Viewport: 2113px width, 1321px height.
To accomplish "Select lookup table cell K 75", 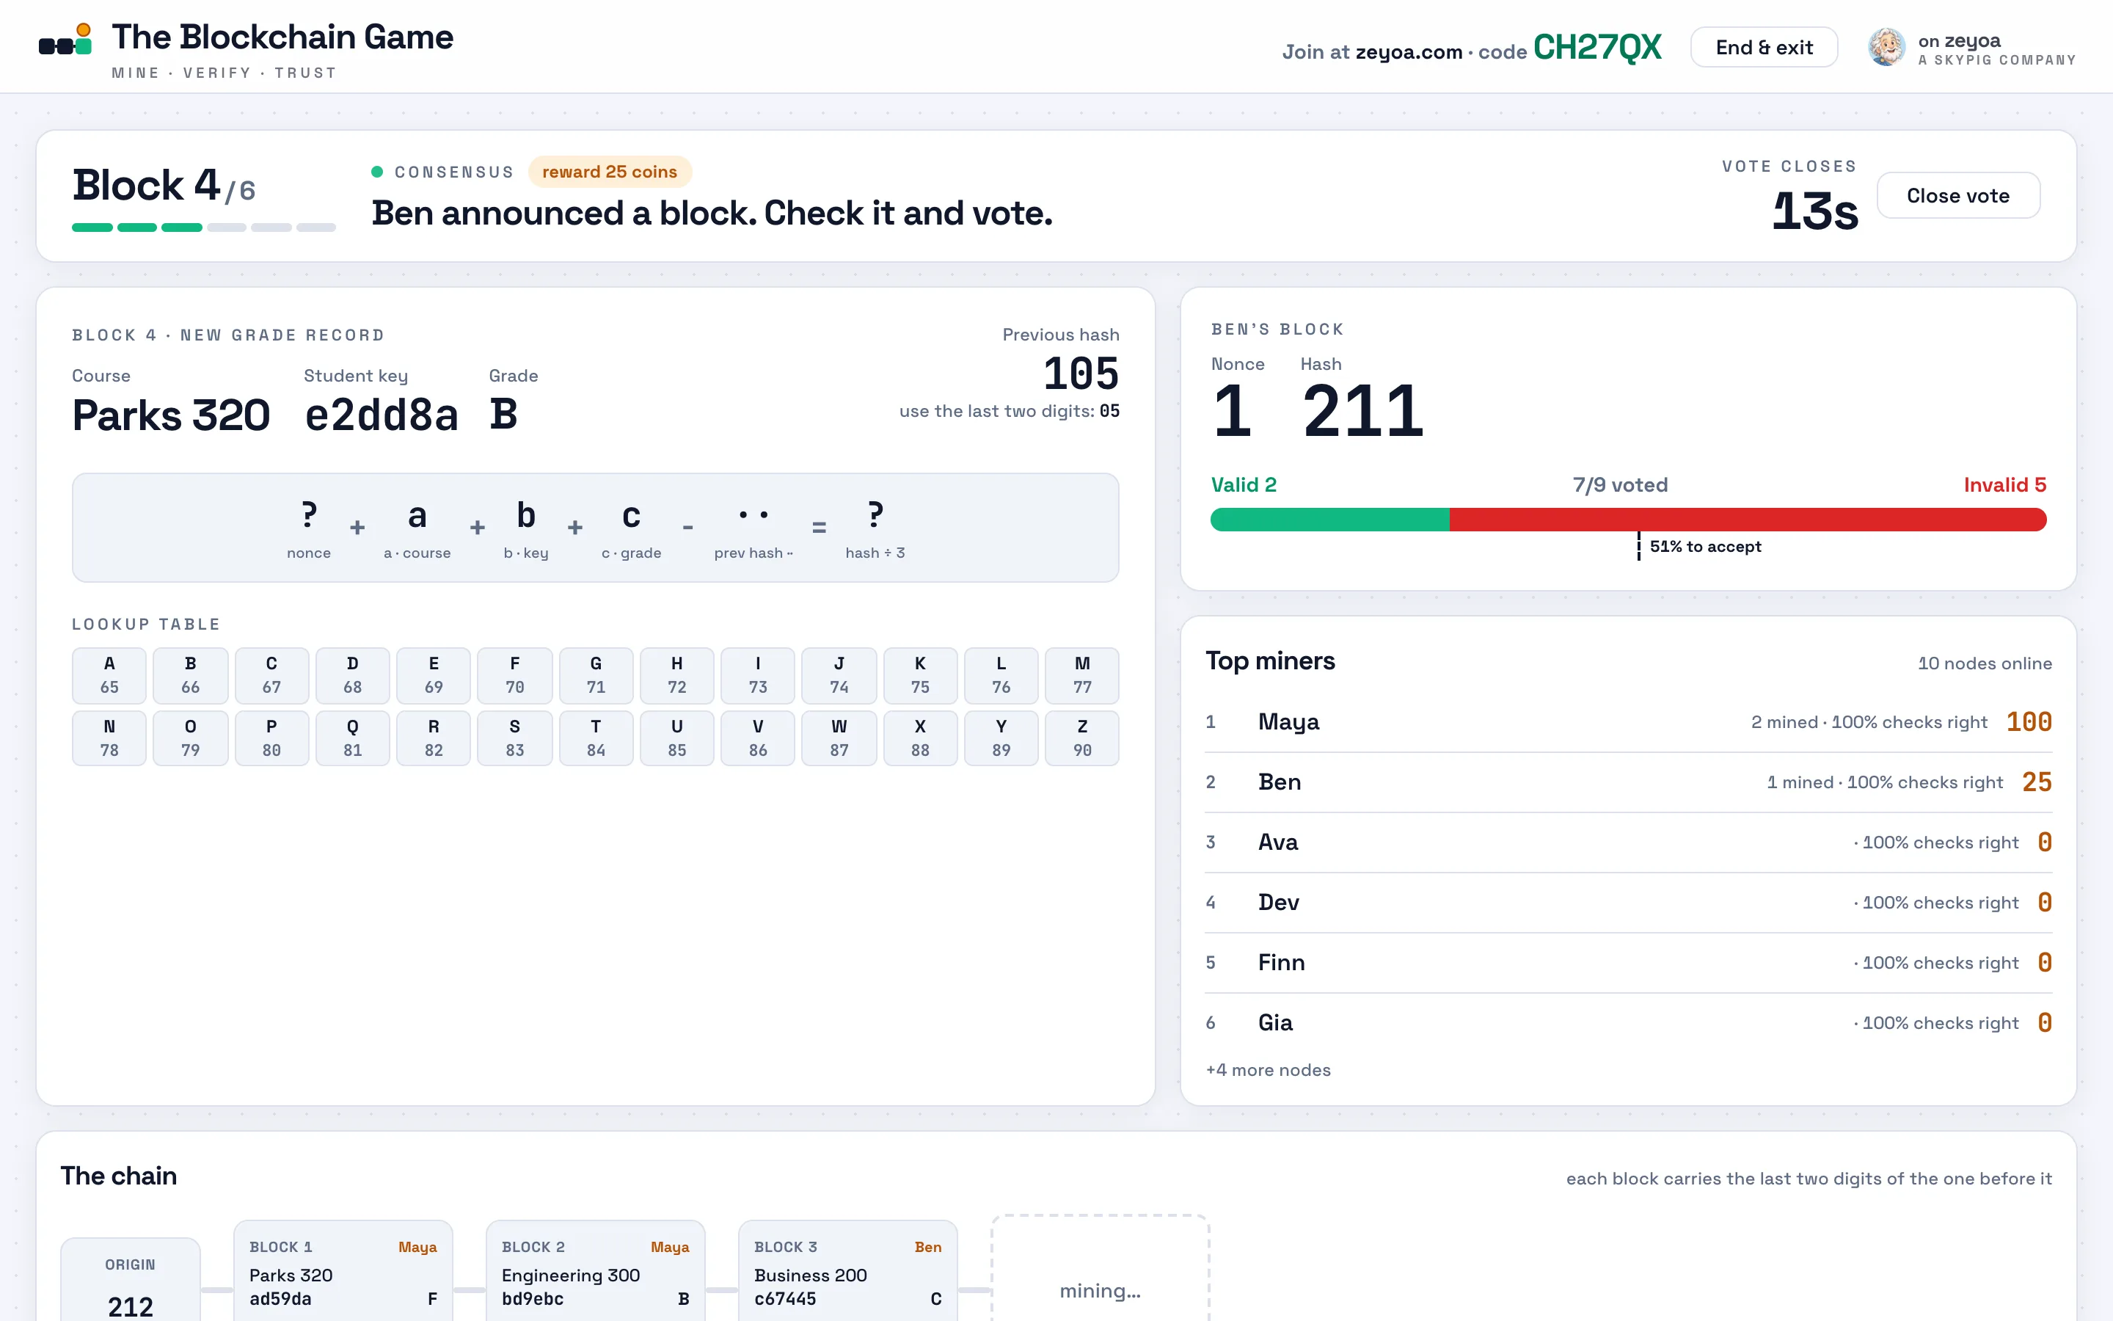I will [920, 675].
